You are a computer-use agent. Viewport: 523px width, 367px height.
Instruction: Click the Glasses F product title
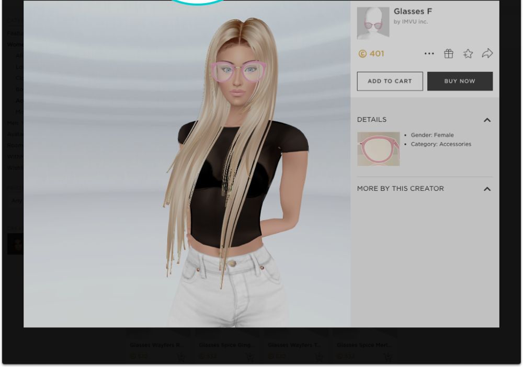click(x=413, y=12)
